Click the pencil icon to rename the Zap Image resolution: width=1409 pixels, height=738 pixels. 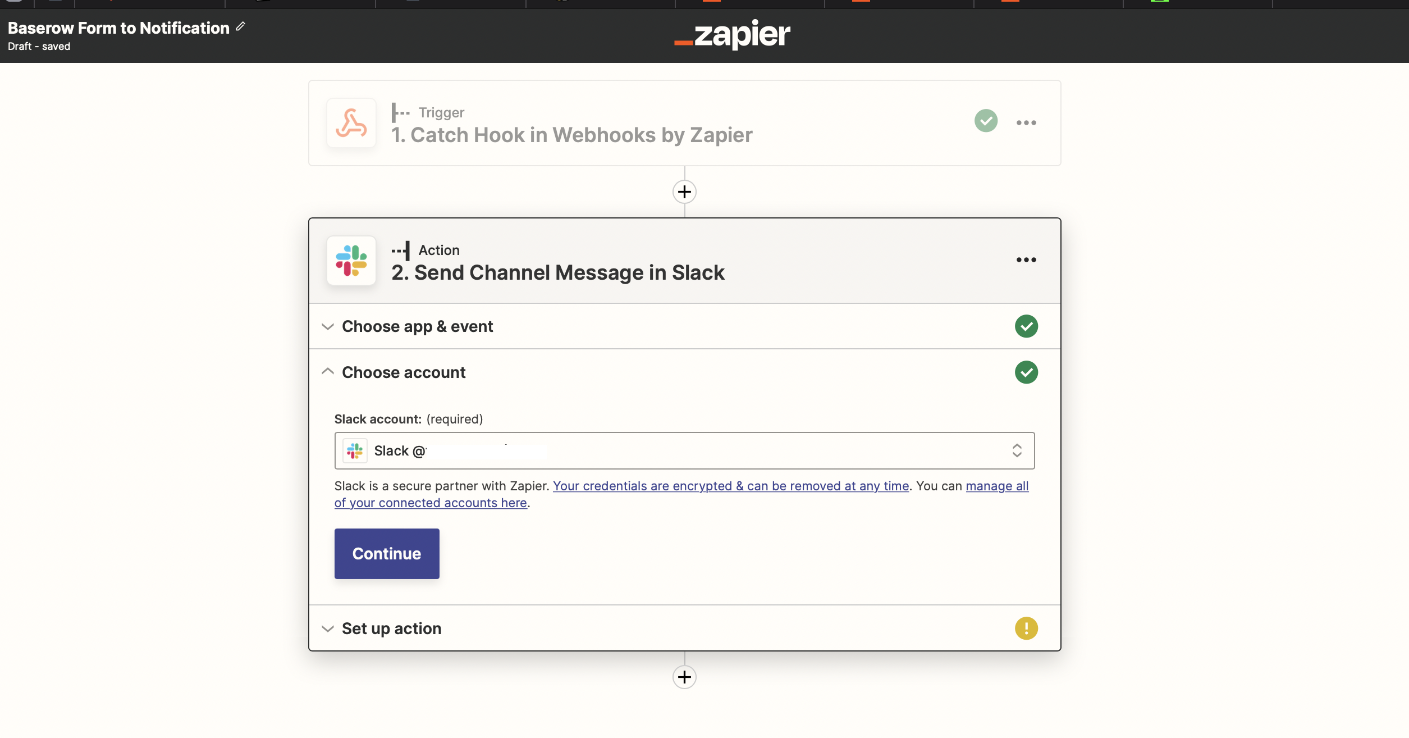241,26
